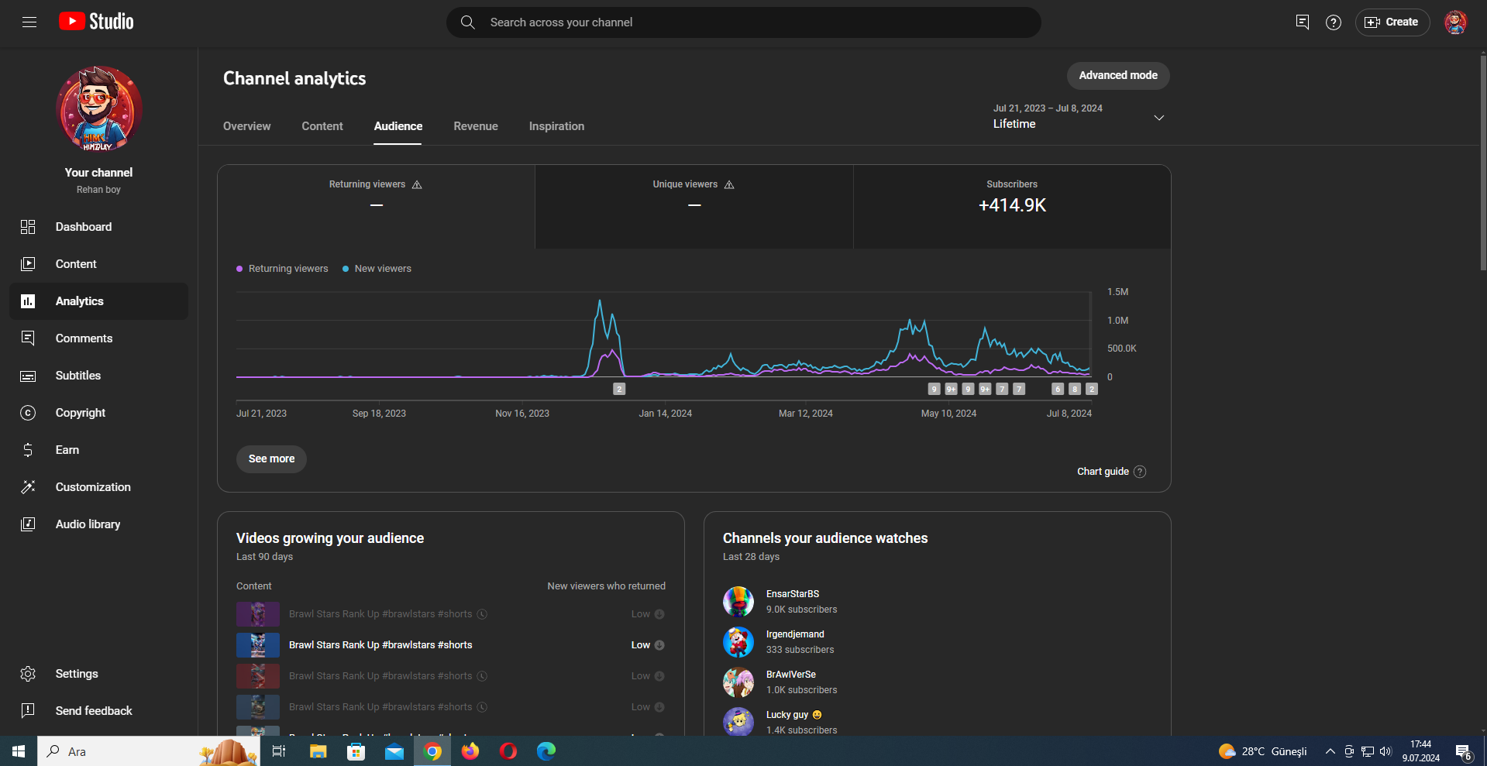Click the Audio library icon
1487x766 pixels.
pos(28,524)
